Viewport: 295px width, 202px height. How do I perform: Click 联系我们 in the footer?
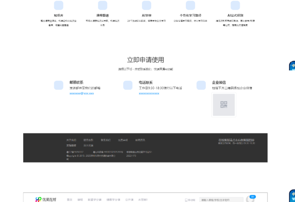click(x=106, y=140)
